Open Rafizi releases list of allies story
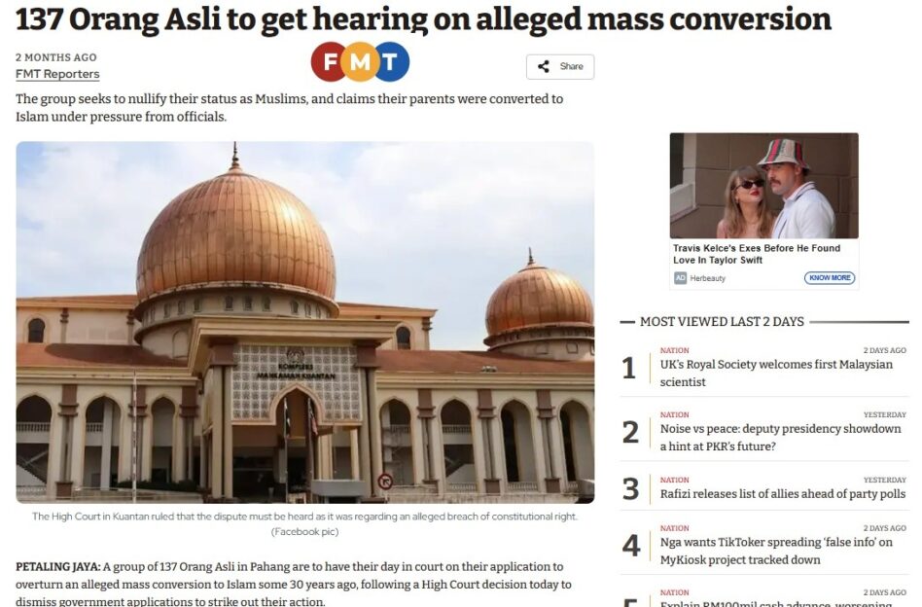The image size is (922, 607). (783, 493)
